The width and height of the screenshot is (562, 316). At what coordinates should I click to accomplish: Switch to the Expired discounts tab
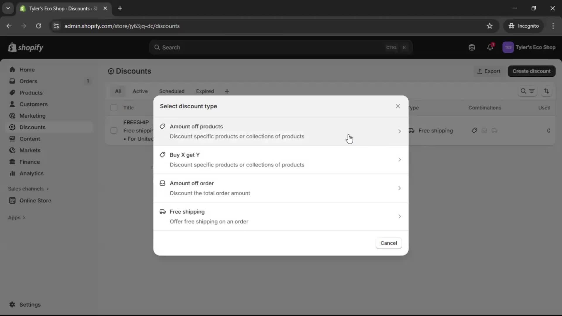click(x=205, y=91)
